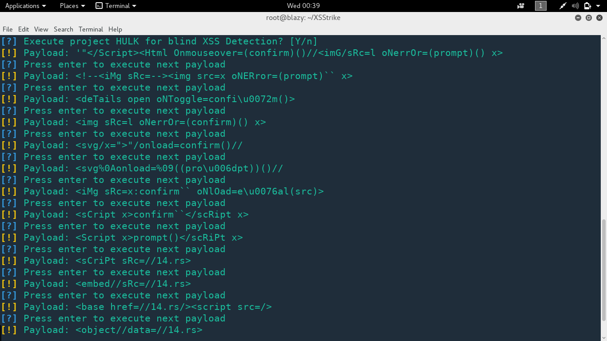Minimize the terminal window

[578, 18]
